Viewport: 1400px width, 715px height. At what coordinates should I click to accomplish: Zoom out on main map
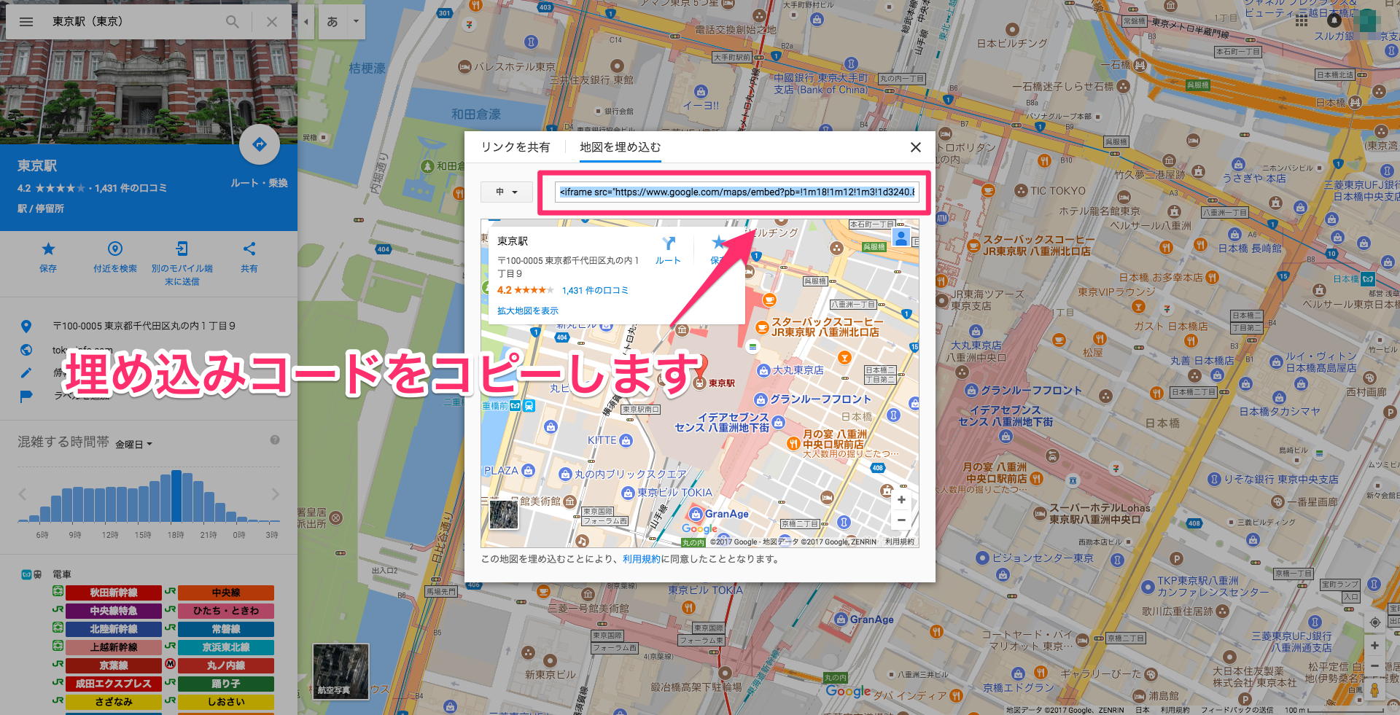(x=1374, y=665)
